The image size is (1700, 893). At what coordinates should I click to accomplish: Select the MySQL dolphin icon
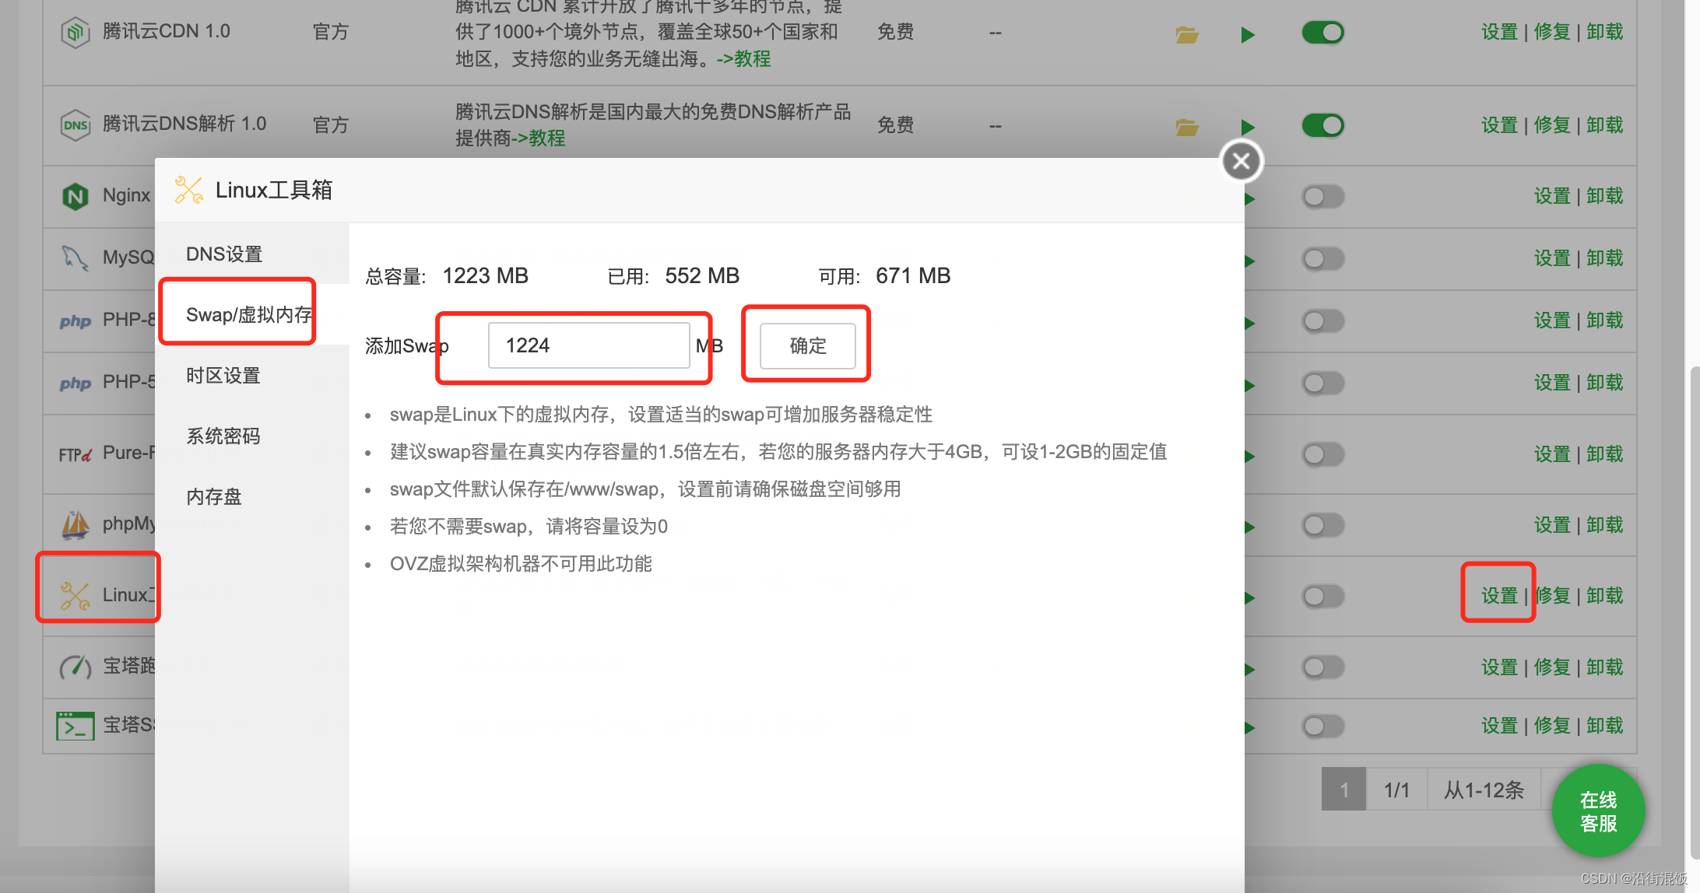pyautogui.click(x=73, y=257)
